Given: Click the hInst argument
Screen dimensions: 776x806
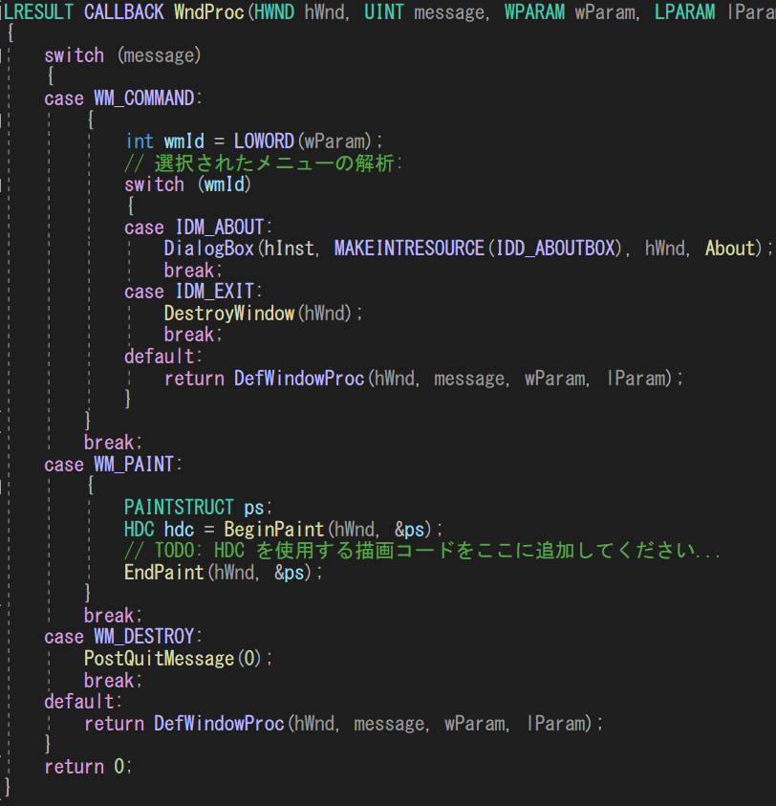Looking at the screenshot, I should (290, 249).
